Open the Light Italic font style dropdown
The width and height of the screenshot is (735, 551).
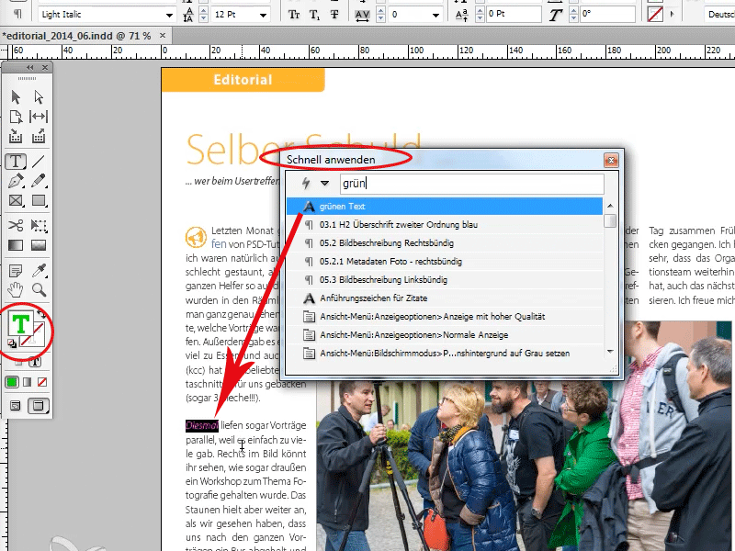[169, 15]
